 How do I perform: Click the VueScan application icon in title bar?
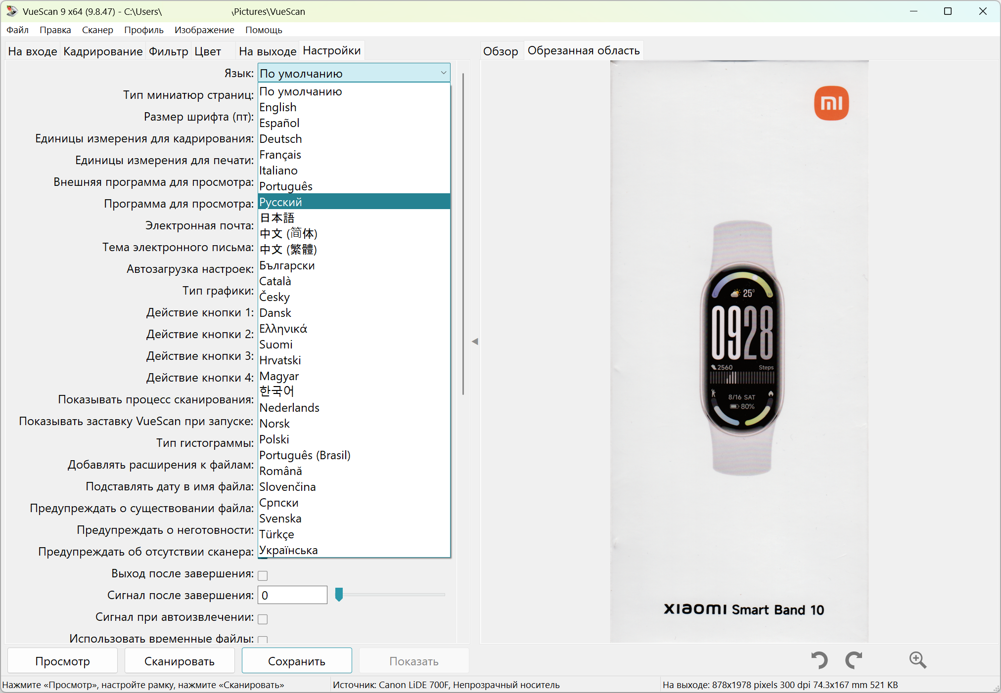tap(12, 11)
